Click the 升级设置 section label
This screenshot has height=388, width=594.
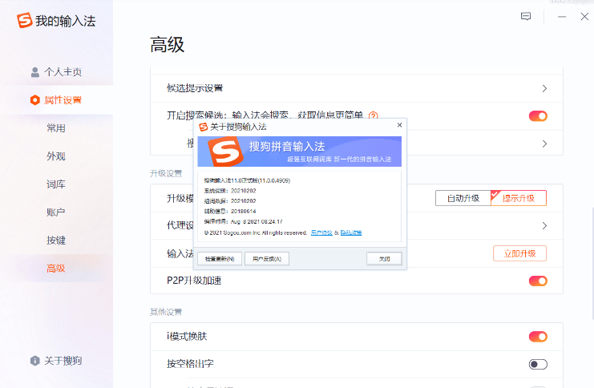(x=166, y=173)
